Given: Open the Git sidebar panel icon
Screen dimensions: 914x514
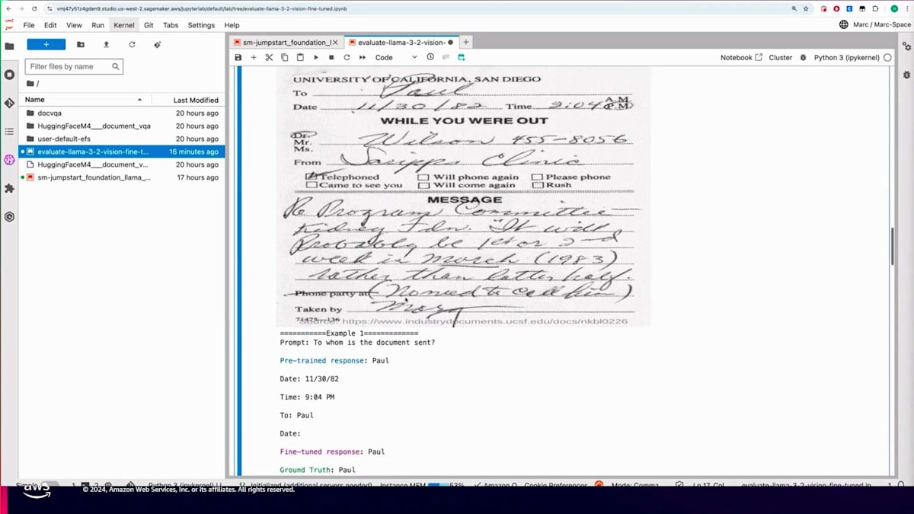Looking at the screenshot, I should point(9,103).
